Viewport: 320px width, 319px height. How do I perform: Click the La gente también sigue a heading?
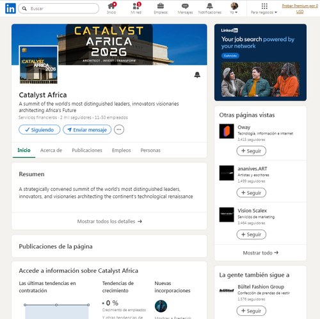tap(254, 275)
